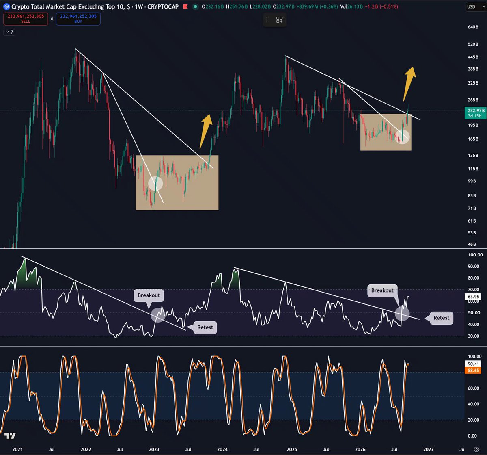The height and width of the screenshot is (455, 487).
Task: Click the 165 B price axis label
Action: coord(474,139)
